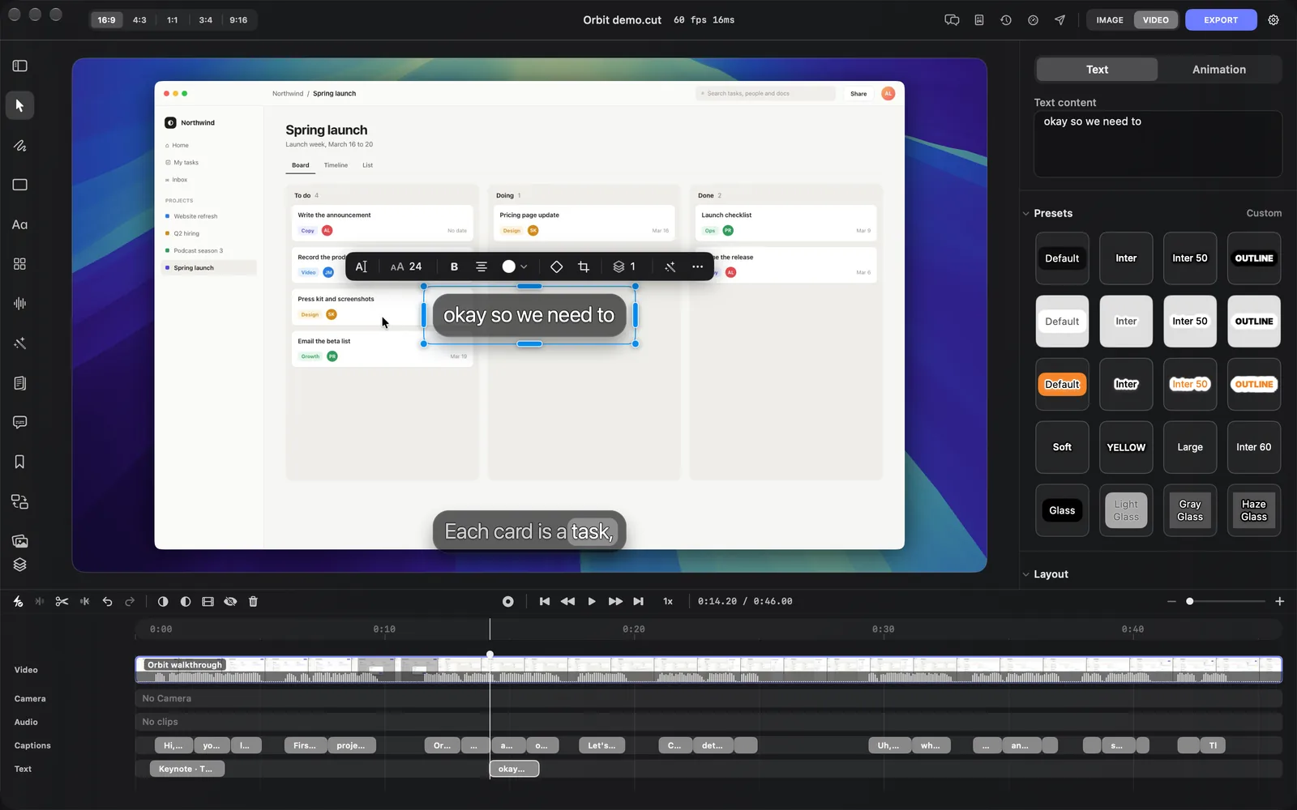Image resolution: width=1297 pixels, height=810 pixels.
Task: Click the Custom presets link
Action: [x=1264, y=214]
